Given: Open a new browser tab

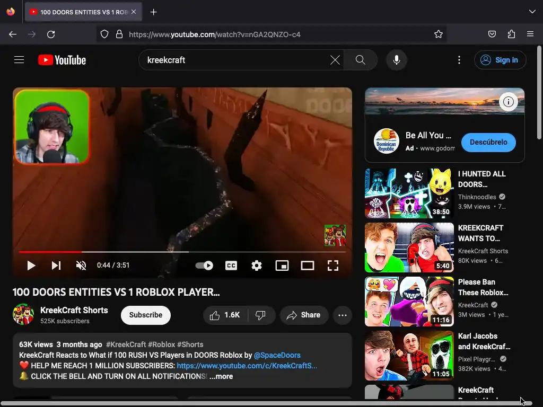Looking at the screenshot, I should [x=153, y=12].
